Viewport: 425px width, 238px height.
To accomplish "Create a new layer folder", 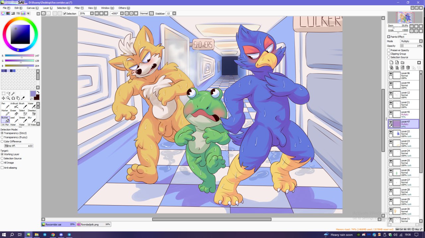I will [x=402, y=62].
